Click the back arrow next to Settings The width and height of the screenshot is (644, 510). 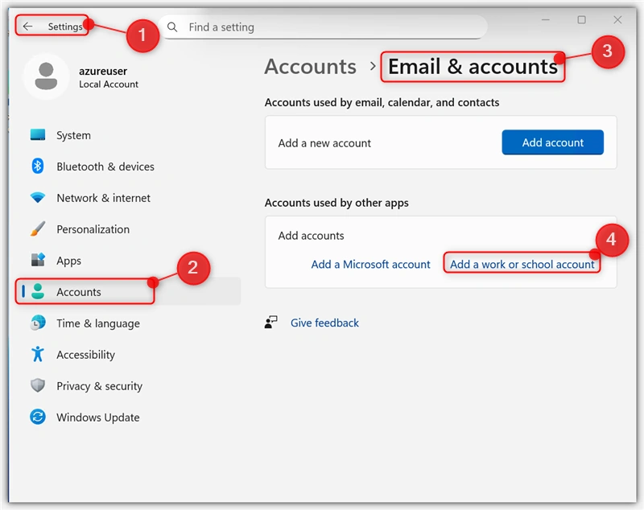(27, 27)
